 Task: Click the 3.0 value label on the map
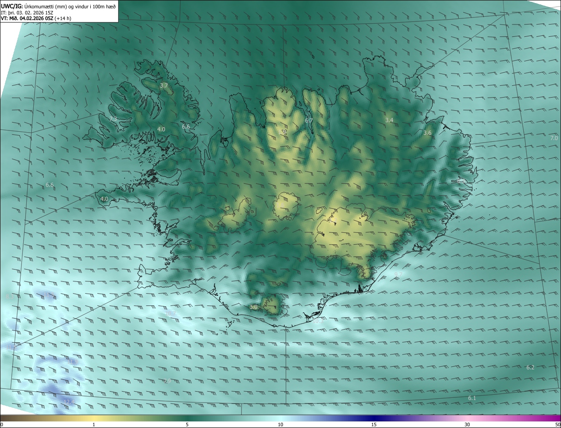pos(253,307)
